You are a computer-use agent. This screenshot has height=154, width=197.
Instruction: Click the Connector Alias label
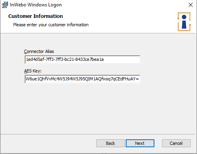(39, 51)
